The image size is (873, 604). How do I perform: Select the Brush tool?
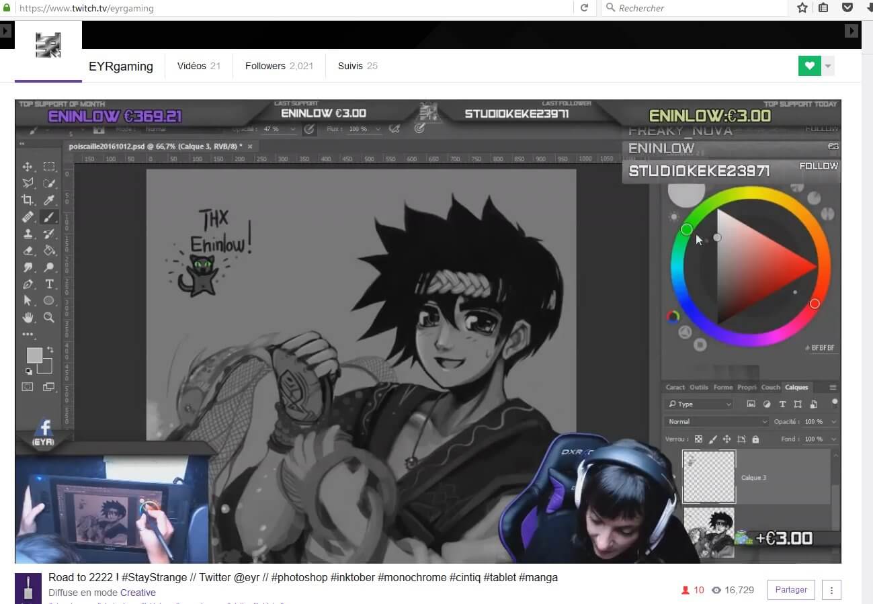click(49, 217)
